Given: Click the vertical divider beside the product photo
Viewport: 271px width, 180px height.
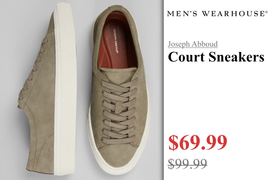Looking at the screenshot, I should [163, 90].
